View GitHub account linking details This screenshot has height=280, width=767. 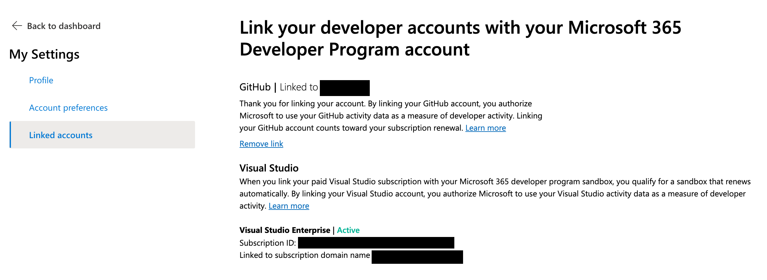coord(255,87)
